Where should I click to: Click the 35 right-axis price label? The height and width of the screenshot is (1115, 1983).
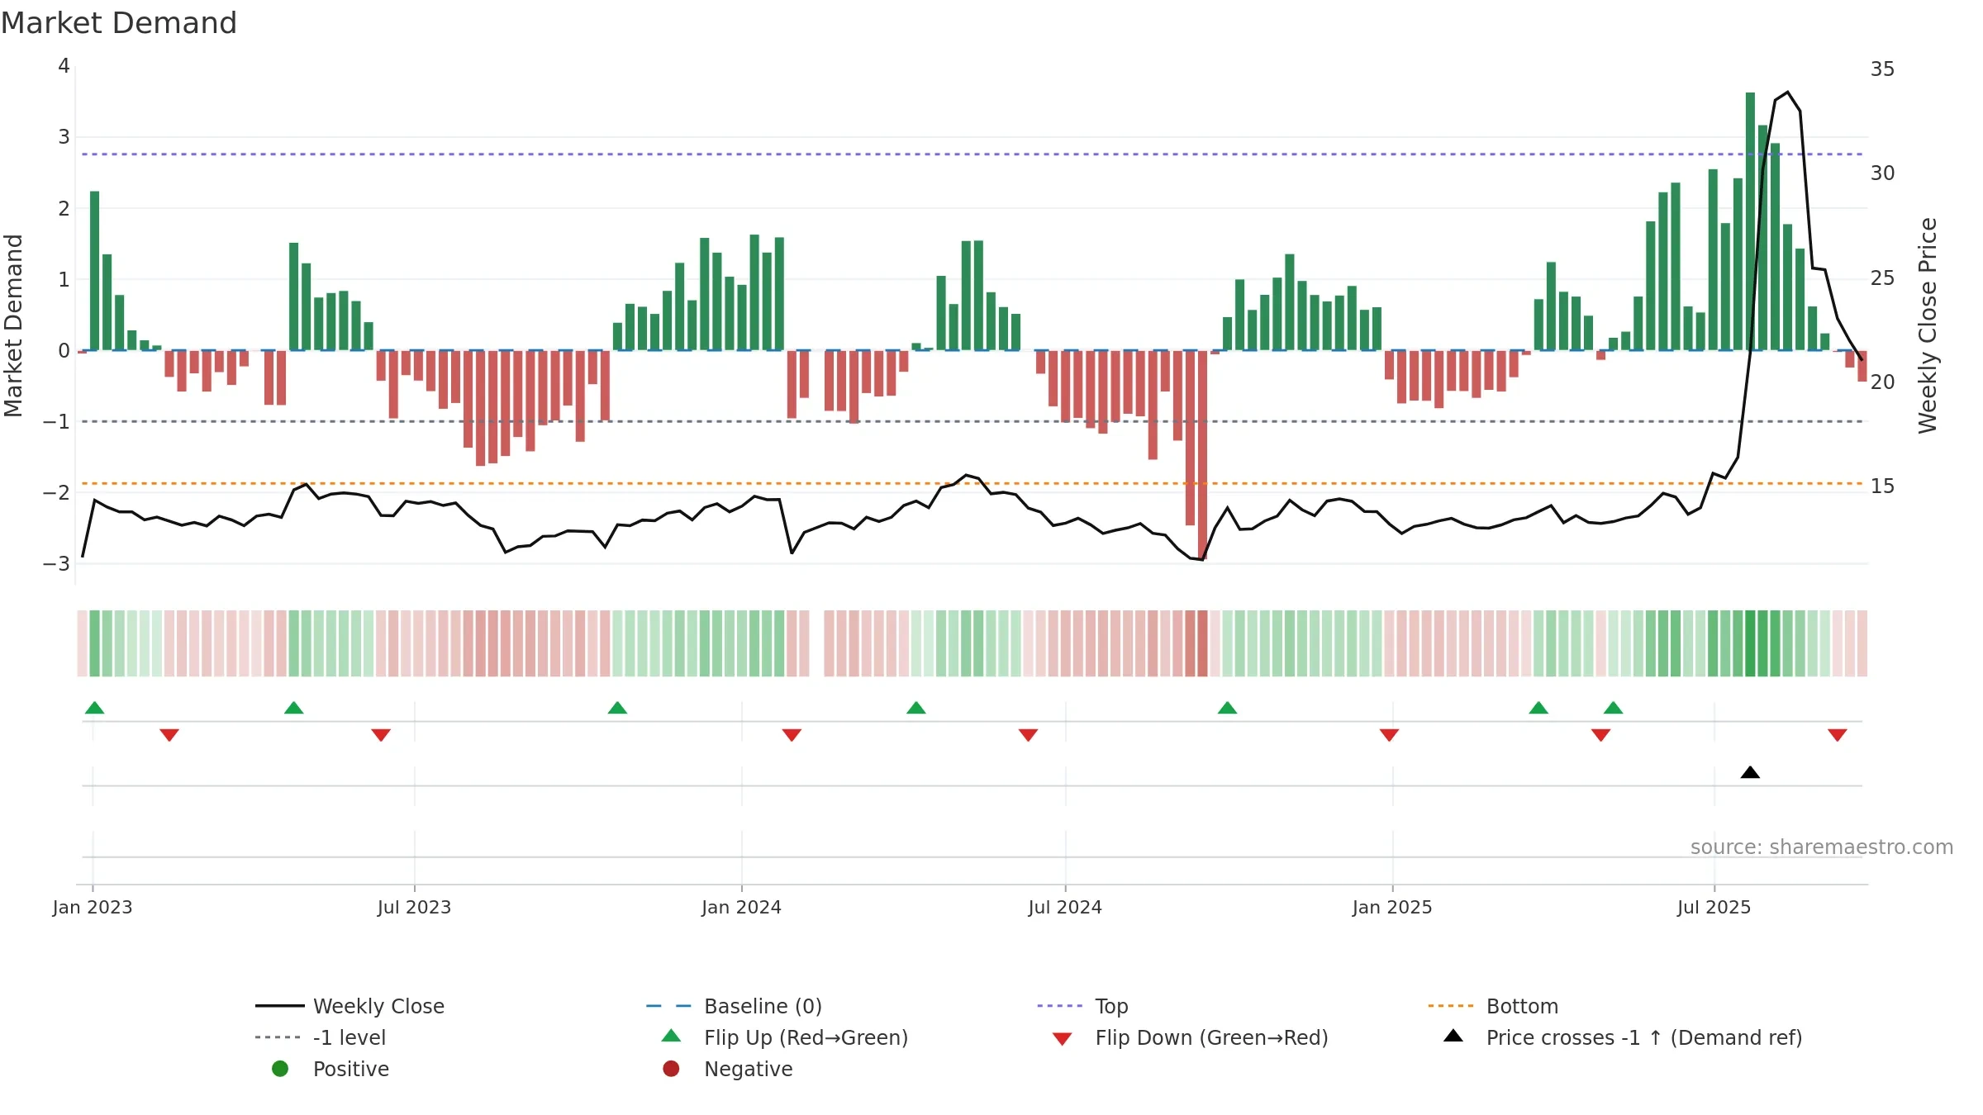tap(1883, 69)
